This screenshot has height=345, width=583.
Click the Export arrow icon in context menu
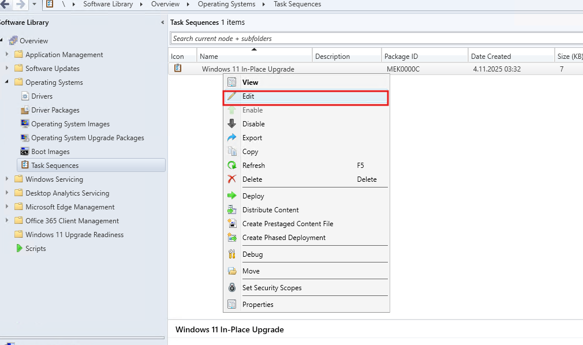tap(232, 138)
